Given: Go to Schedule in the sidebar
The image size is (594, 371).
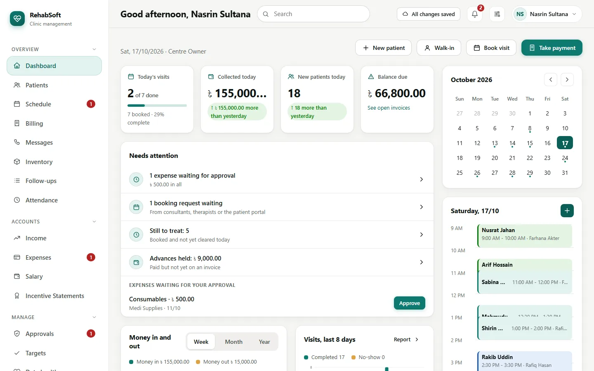Looking at the screenshot, I should [54, 104].
